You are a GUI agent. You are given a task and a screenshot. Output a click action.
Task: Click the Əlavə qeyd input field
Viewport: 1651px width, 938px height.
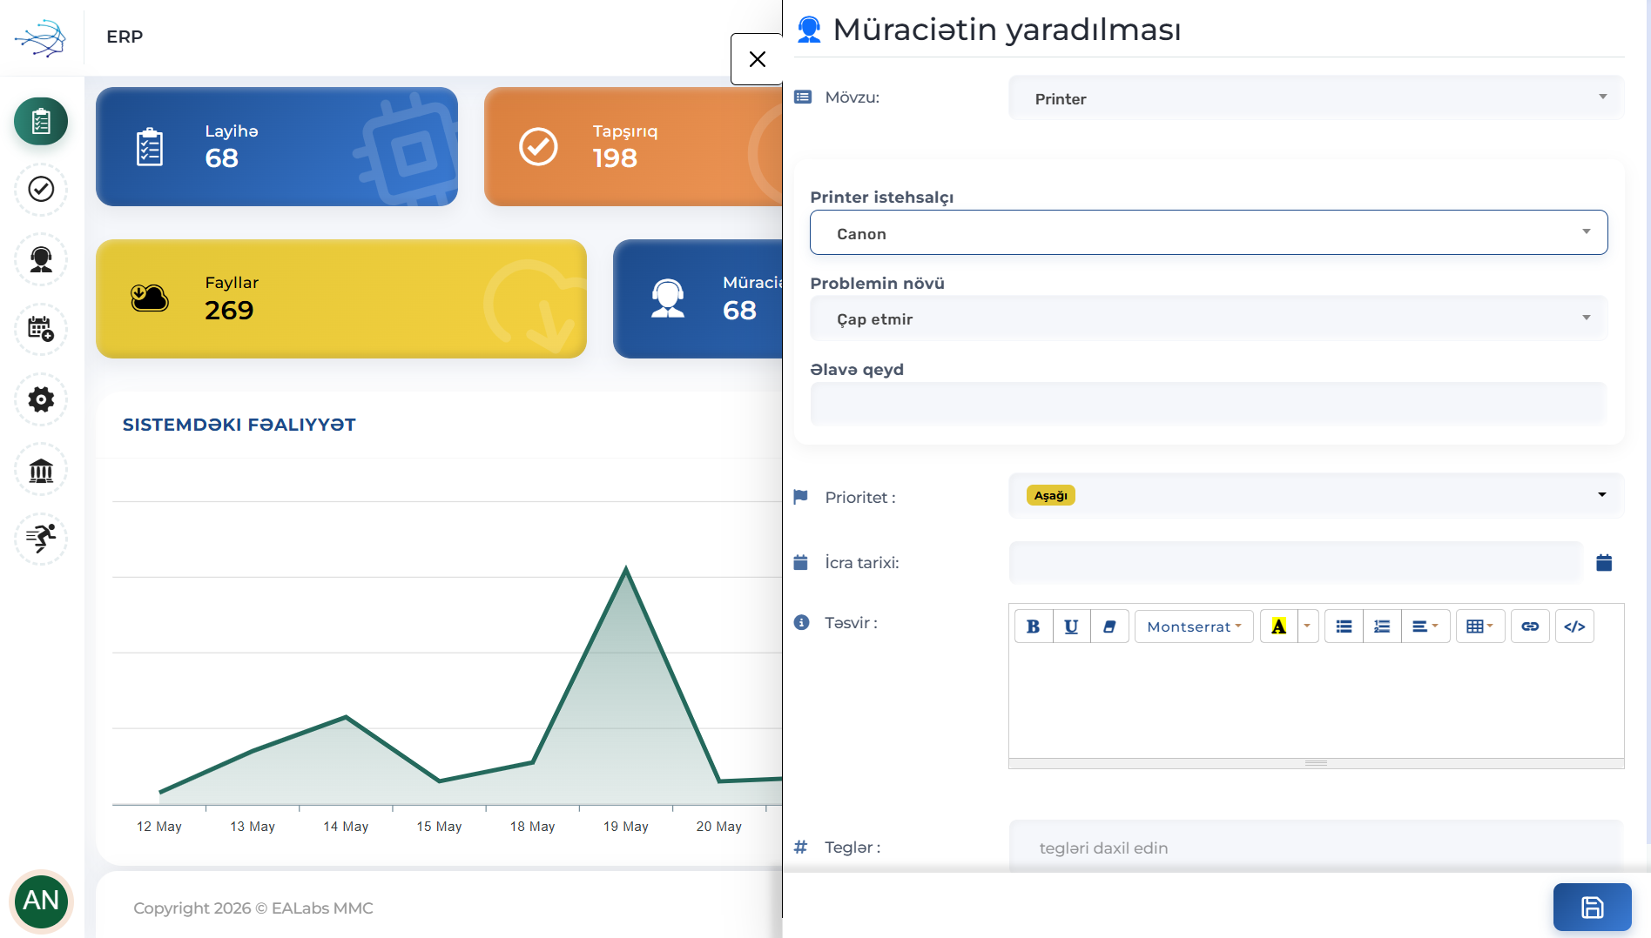[1209, 403]
